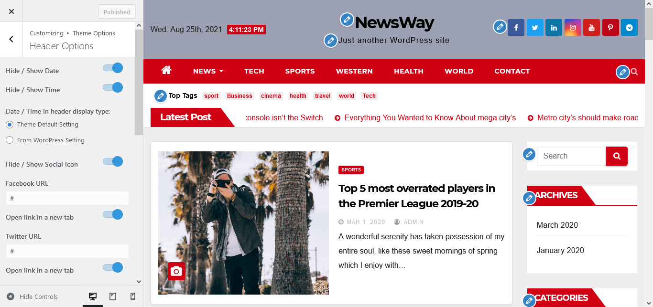This screenshot has width=653, height=307.
Task: Collapse sidebar with Hide Controls
Action: pyautogui.click(x=33, y=296)
